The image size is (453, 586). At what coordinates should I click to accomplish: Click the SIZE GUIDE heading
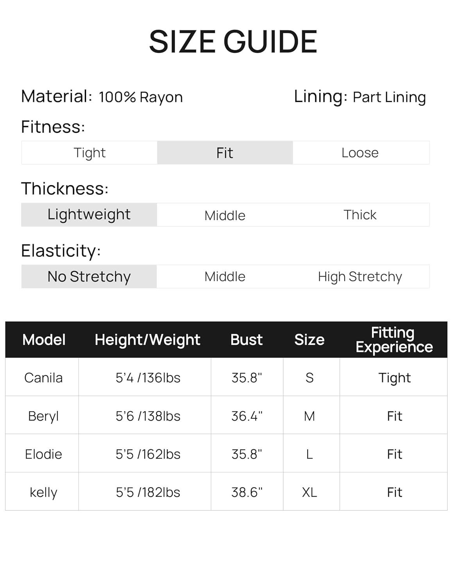coord(233,42)
